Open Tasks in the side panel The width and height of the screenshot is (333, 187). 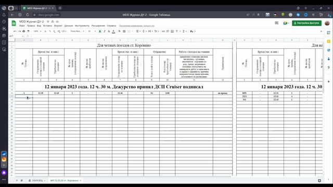[328, 50]
